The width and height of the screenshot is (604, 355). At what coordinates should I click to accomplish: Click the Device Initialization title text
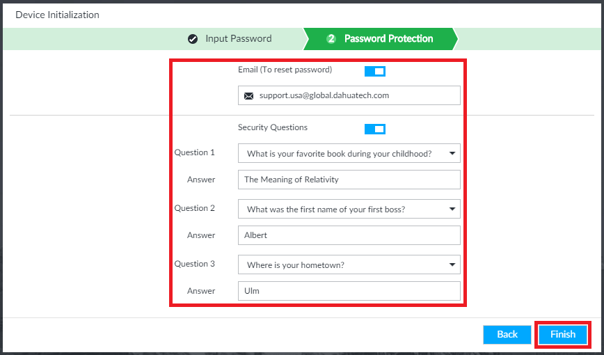pos(57,15)
